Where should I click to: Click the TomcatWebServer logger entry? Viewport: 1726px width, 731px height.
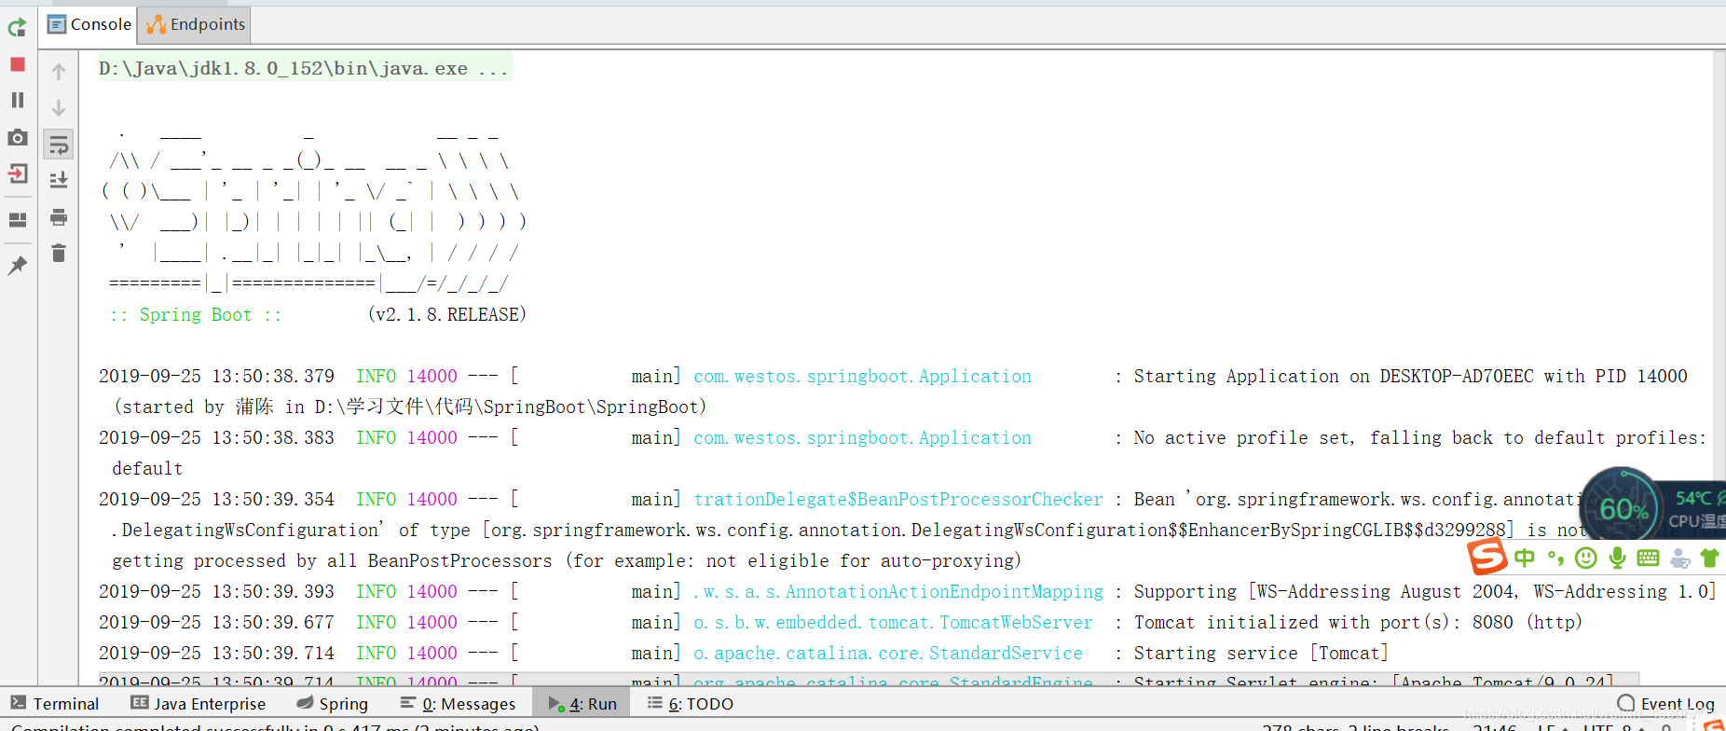coord(893,623)
